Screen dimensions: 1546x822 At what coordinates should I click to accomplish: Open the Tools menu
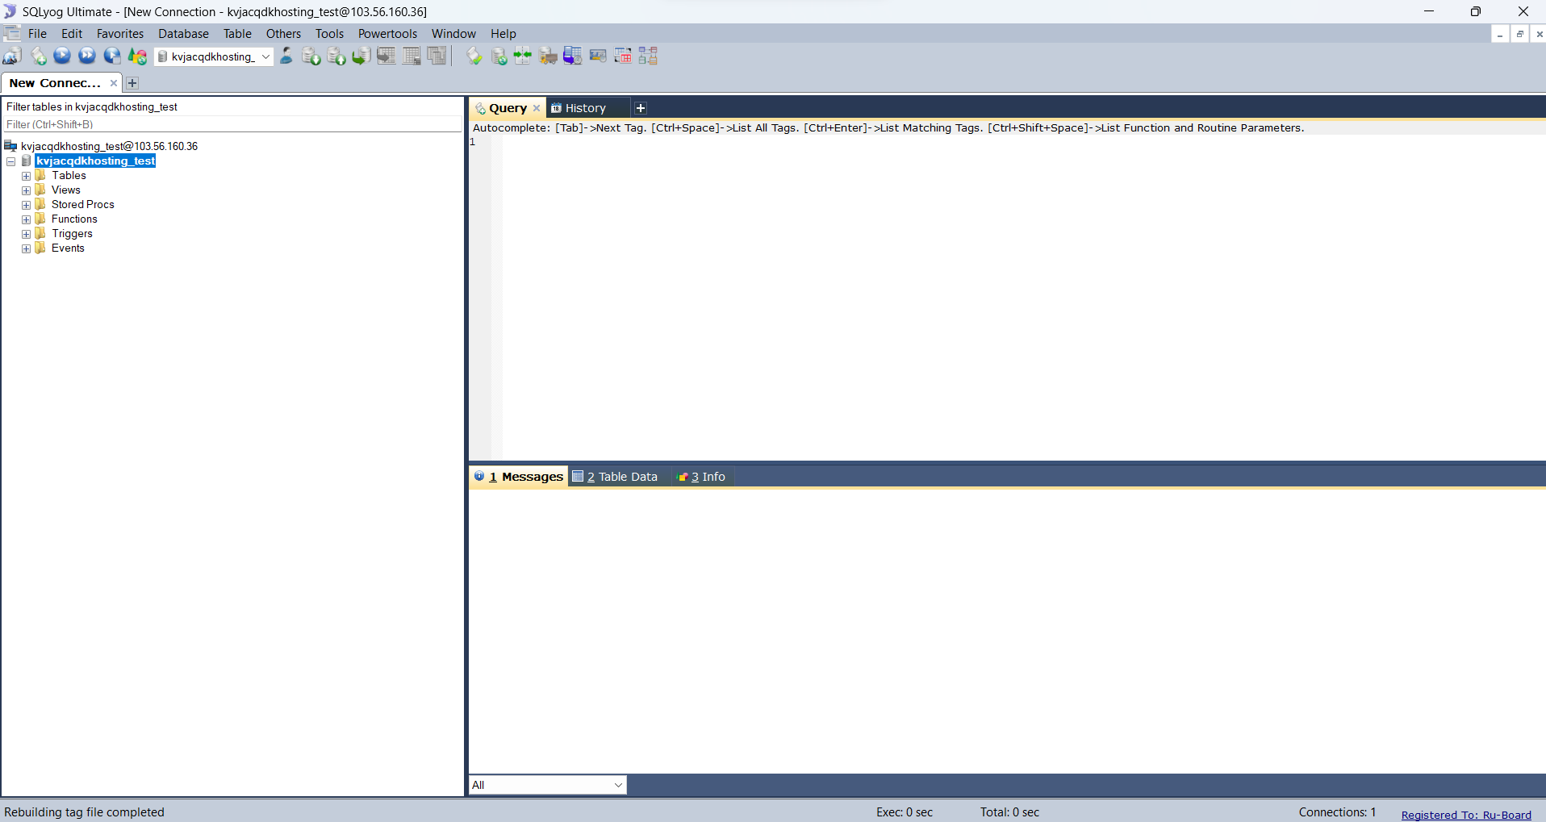[329, 34]
